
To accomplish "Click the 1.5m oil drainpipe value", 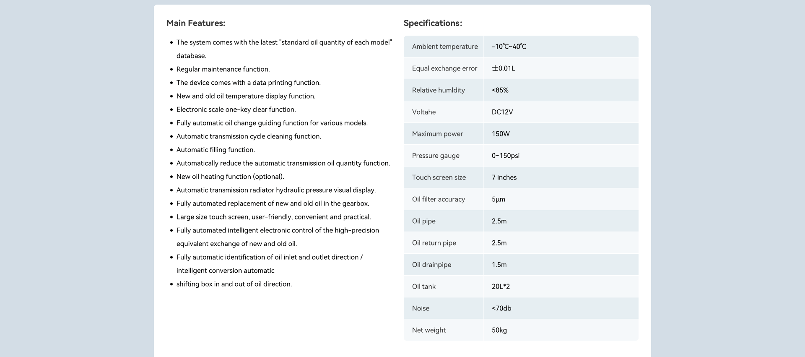I will pyautogui.click(x=499, y=265).
